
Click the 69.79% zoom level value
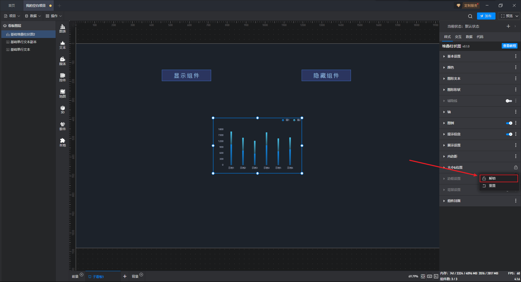(x=413, y=276)
